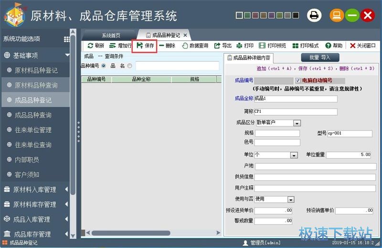Click the 删除 delete toolbar icon

coord(161,46)
